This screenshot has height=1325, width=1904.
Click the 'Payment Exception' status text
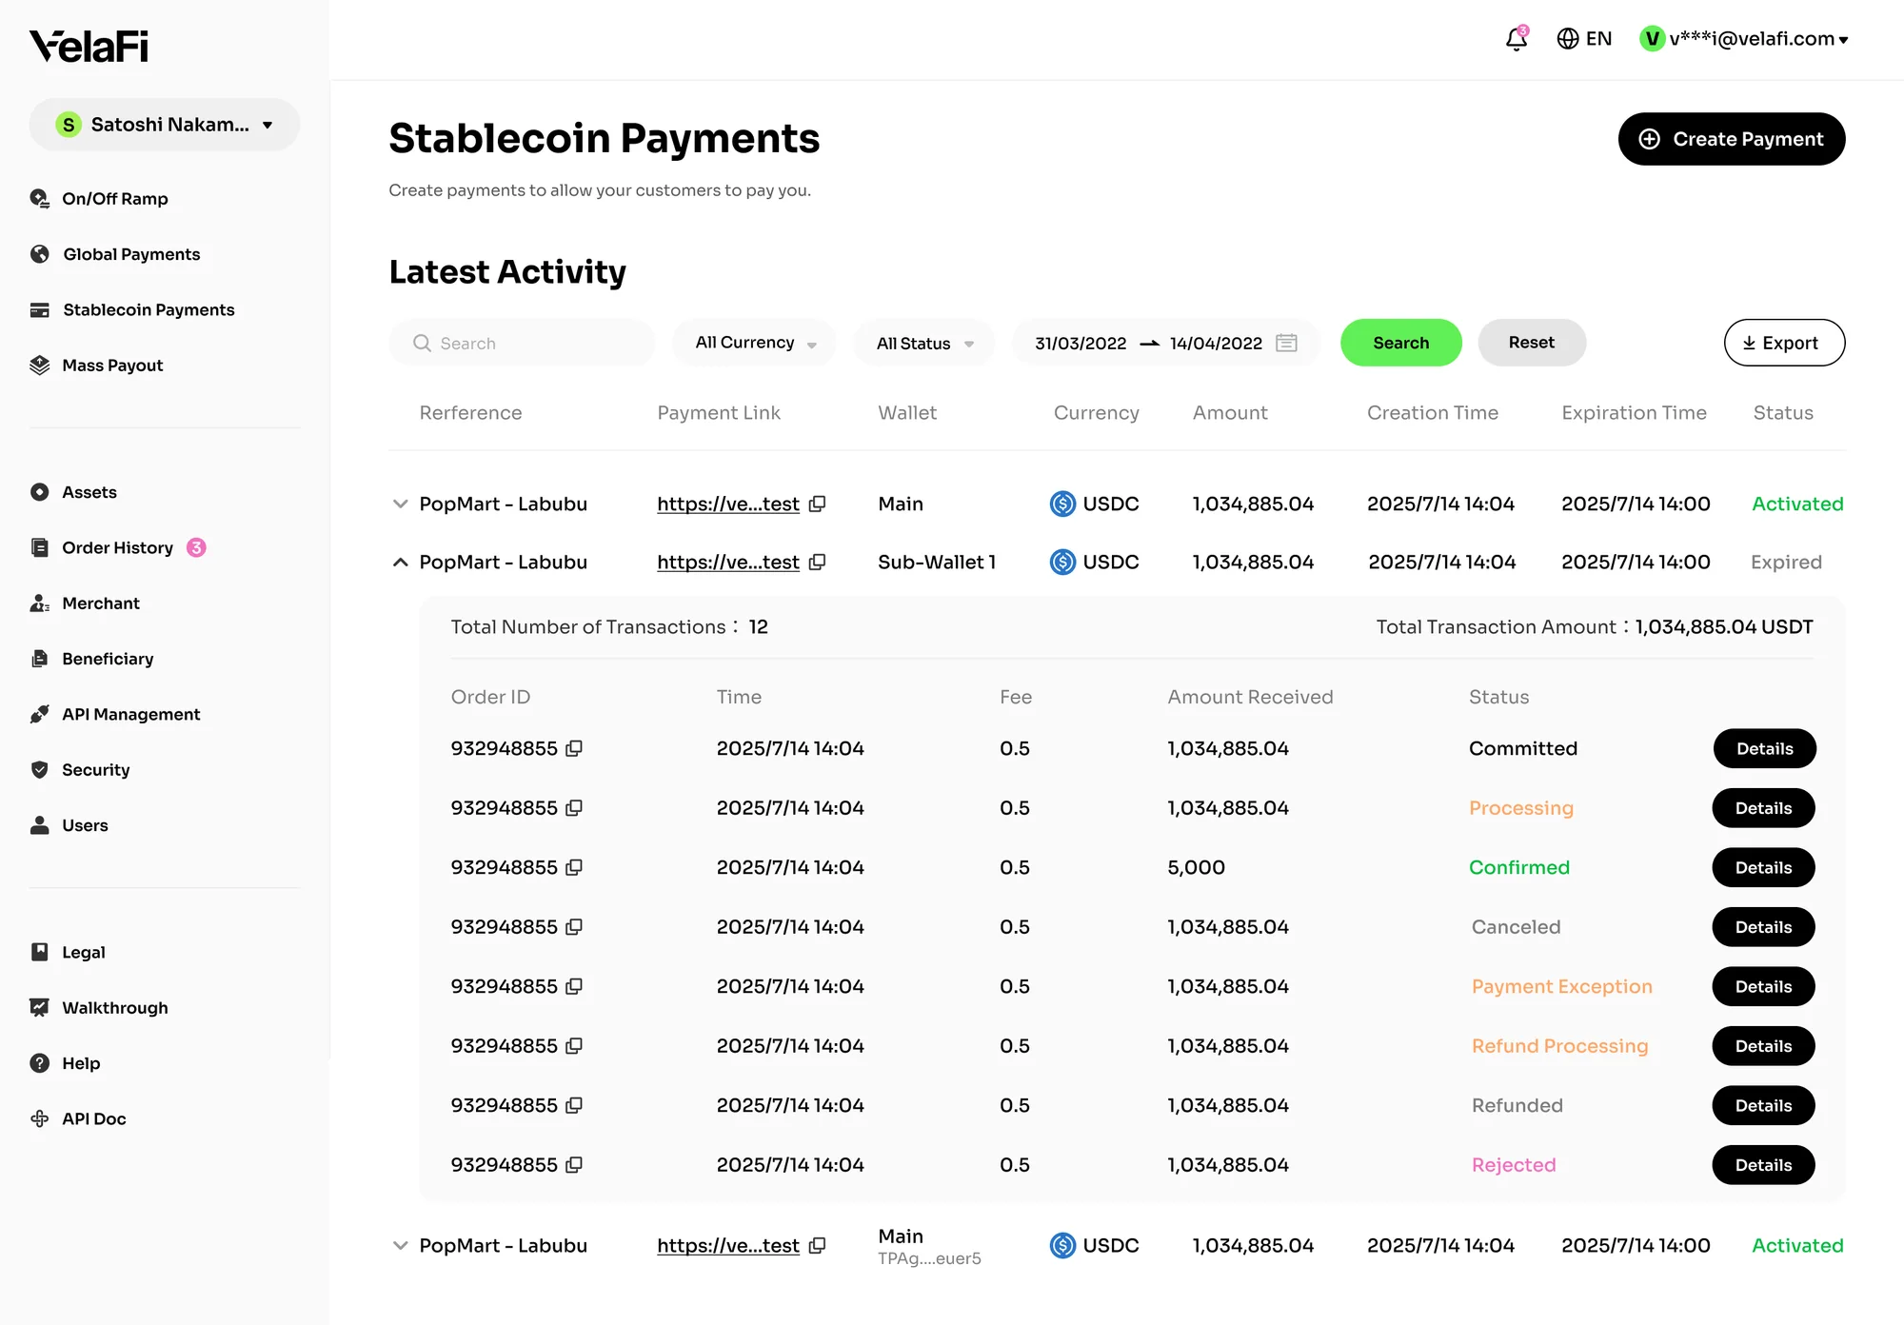[x=1561, y=987]
